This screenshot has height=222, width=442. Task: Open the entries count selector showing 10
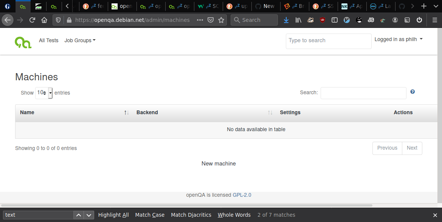pos(44,92)
